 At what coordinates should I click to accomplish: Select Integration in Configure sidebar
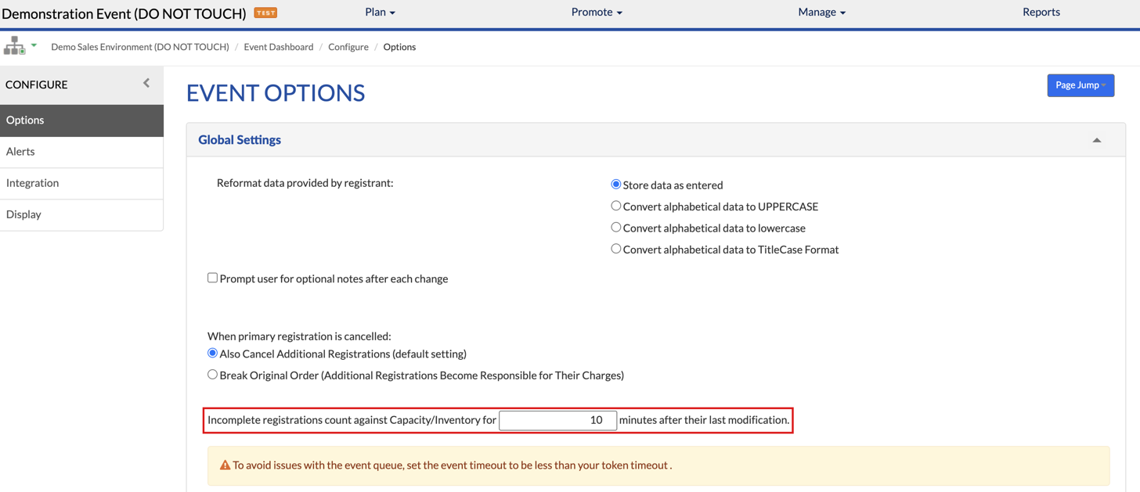tap(81, 183)
